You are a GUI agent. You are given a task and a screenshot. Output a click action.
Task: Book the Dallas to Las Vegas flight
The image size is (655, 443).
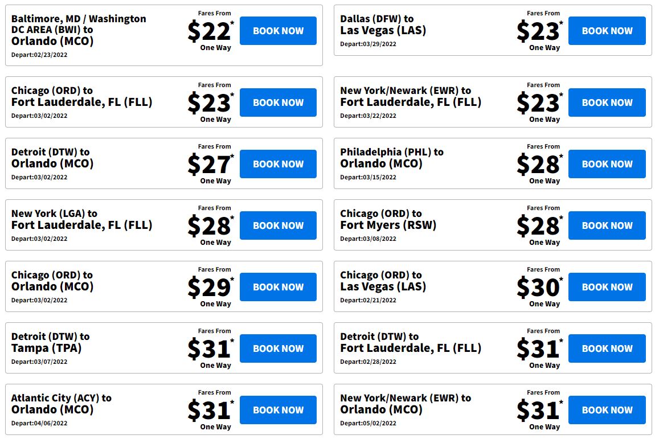point(607,31)
